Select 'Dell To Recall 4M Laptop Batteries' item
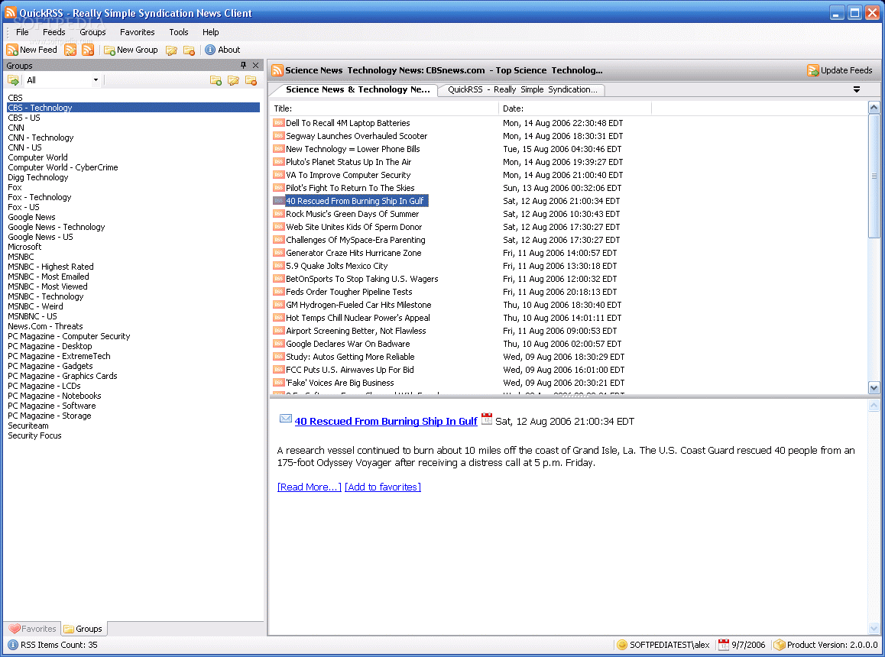The image size is (885, 657). [x=348, y=123]
